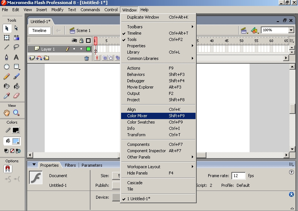Click the Delete Layer trash icon

tap(87, 58)
